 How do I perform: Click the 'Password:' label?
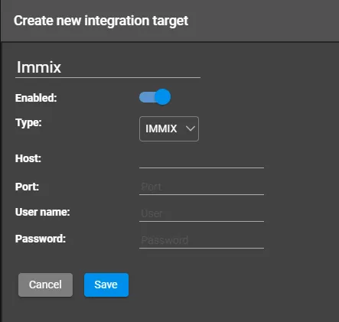41,239
